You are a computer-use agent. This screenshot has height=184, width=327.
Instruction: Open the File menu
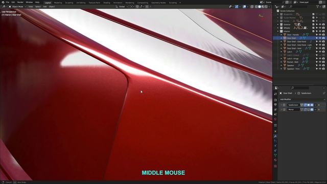pyautogui.click(x=8, y=2)
